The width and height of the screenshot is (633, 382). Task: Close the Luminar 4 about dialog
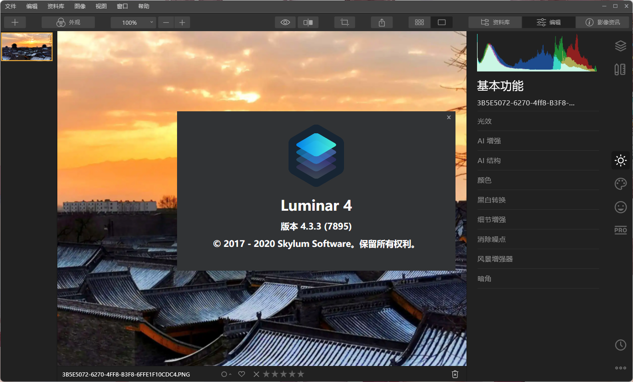[x=449, y=118]
